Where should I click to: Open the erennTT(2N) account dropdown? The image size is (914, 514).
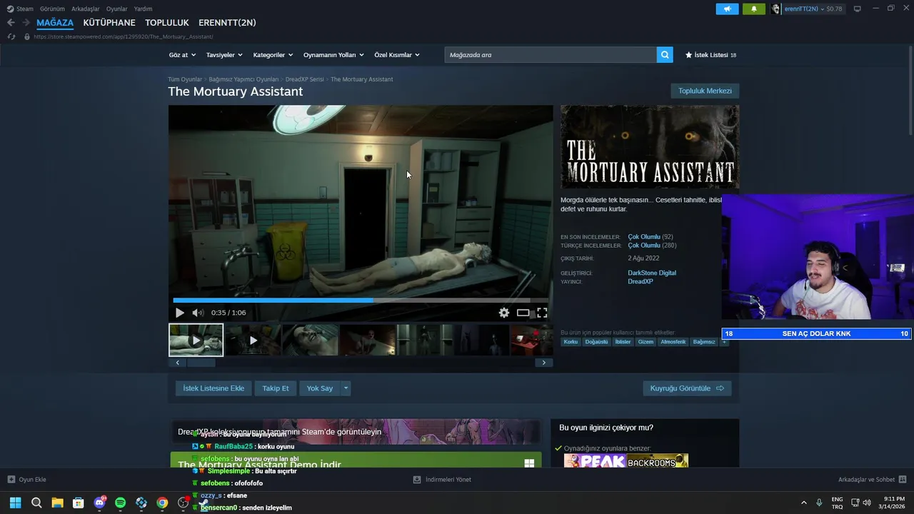tap(813, 9)
